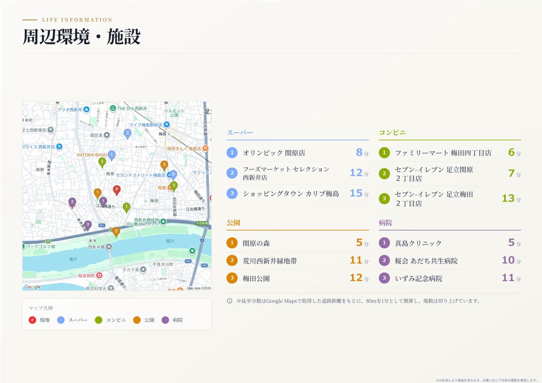Click badge 2 beside 桜会 あだち共生病院
This screenshot has width=542, height=383.
click(384, 261)
